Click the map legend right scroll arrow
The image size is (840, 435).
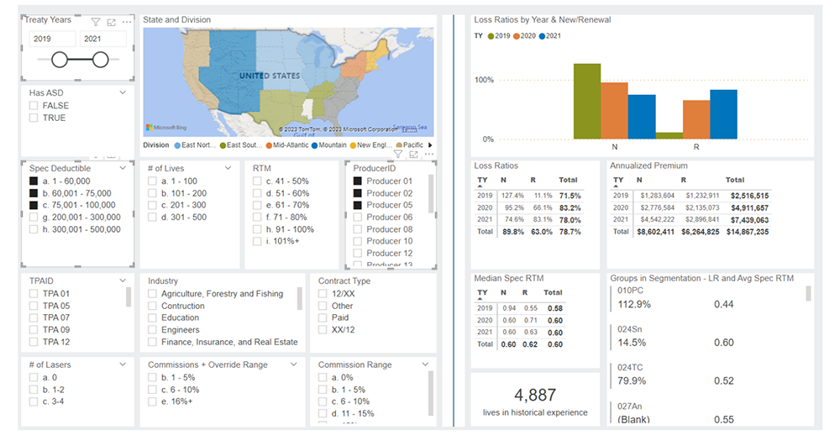(431, 145)
